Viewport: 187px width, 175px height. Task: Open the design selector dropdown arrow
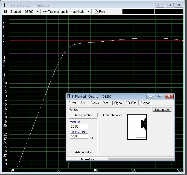[38, 12]
